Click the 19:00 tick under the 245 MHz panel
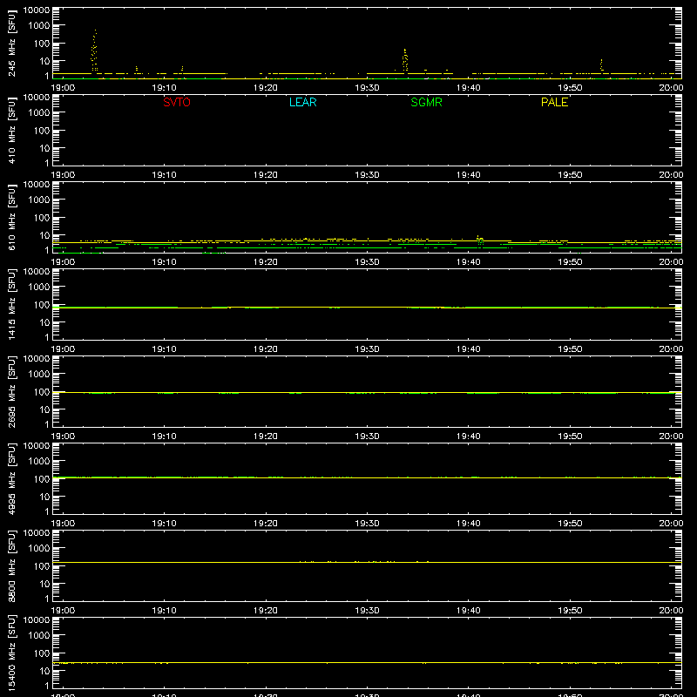Viewport: 697px width, 697px height. pos(63,88)
